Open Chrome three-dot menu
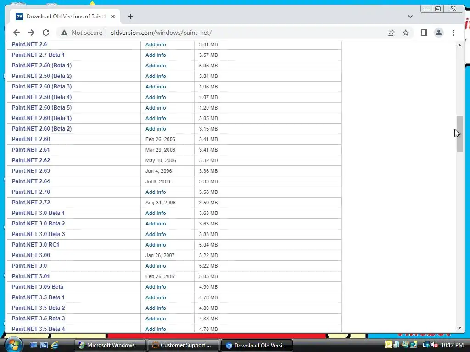Image resolution: width=470 pixels, height=352 pixels. click(453, 33)
